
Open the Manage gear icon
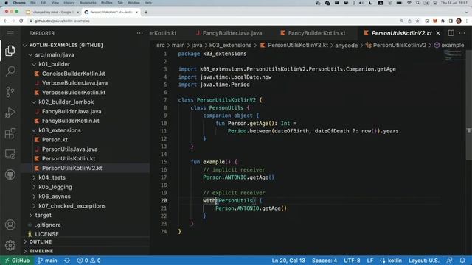10,245
